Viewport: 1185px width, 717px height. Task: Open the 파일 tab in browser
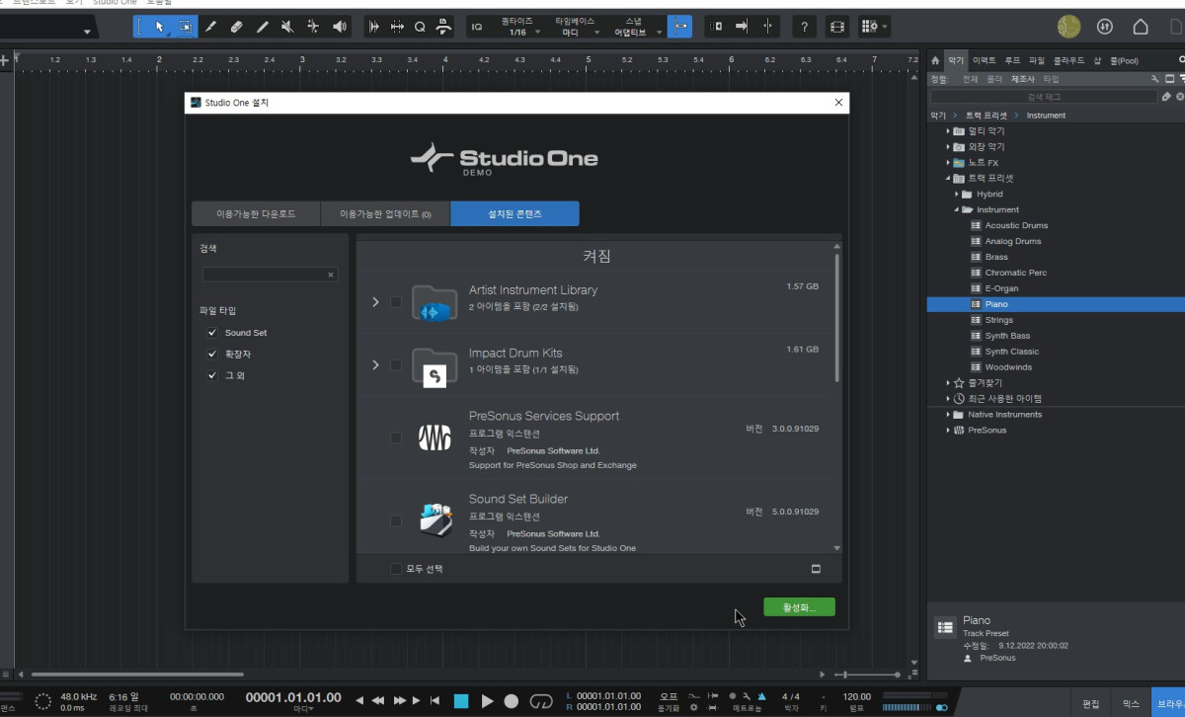click(x=1036, y=60)
